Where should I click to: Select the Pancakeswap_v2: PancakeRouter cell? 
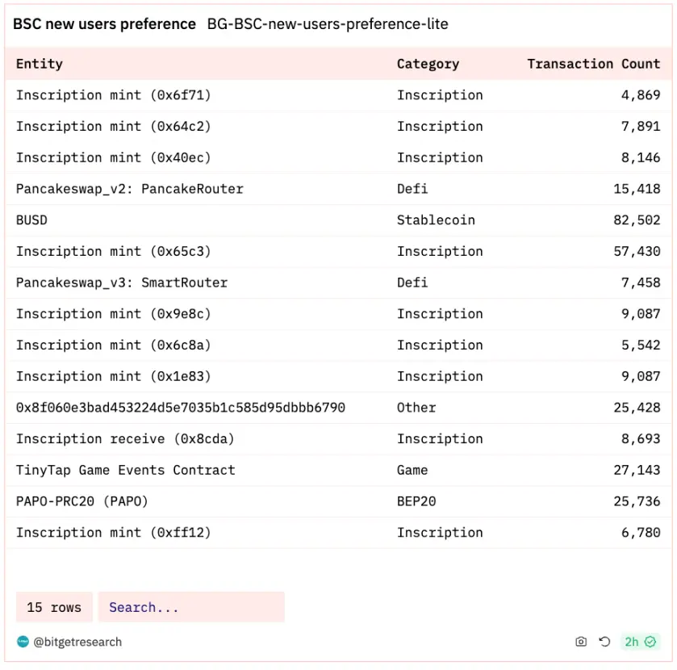(x=129, y=189)
